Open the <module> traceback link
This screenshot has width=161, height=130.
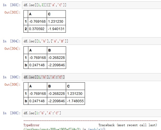[x=95, y=129]
